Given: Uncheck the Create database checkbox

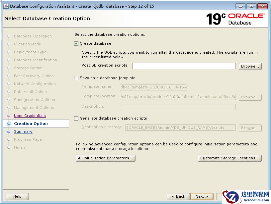Looking at the screenshot, I should pos(76,44).
